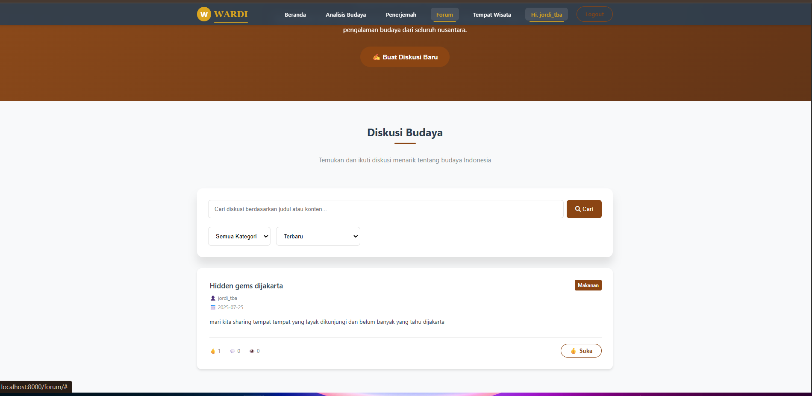Click Buat Diskusi Baru button
Image resolution: width=812 pixels, height=396 pixels.
405,57
